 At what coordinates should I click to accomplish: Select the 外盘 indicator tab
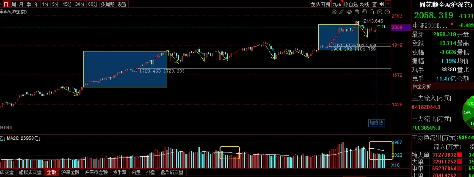click(x=150, y=173)
